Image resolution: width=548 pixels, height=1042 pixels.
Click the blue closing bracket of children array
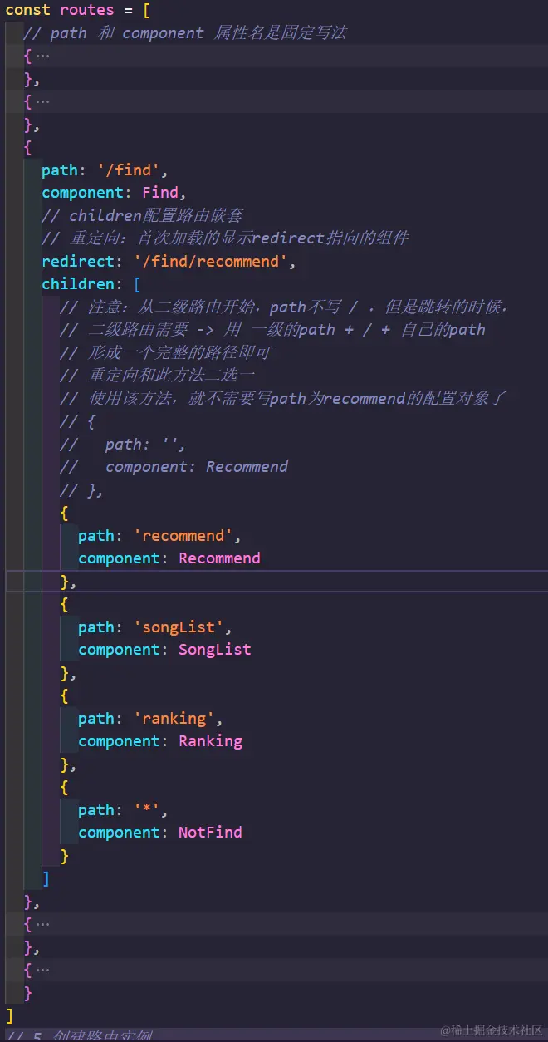(x=46, y=878)
